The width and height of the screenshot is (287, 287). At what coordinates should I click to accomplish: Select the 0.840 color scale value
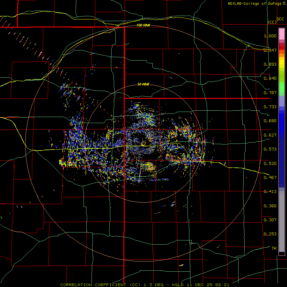pos(270,78)
